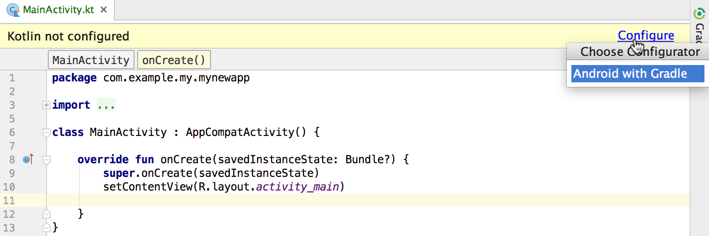
Task: Collapse the onCreate function fold marker
Action: [x=46, y=160]
